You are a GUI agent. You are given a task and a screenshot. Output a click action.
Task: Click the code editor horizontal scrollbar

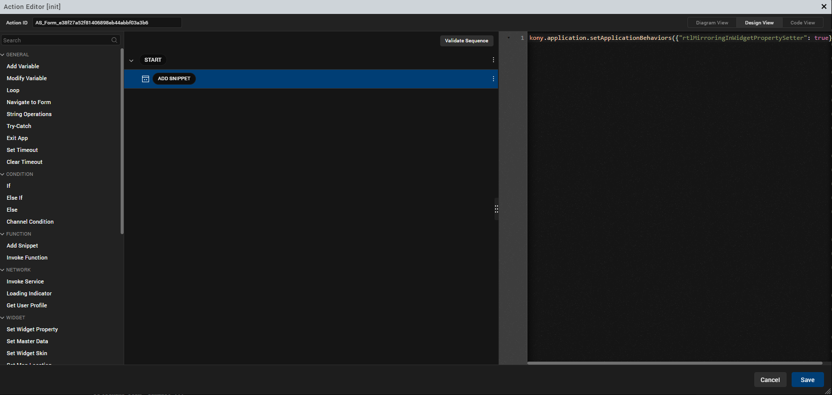coord(674,363)
